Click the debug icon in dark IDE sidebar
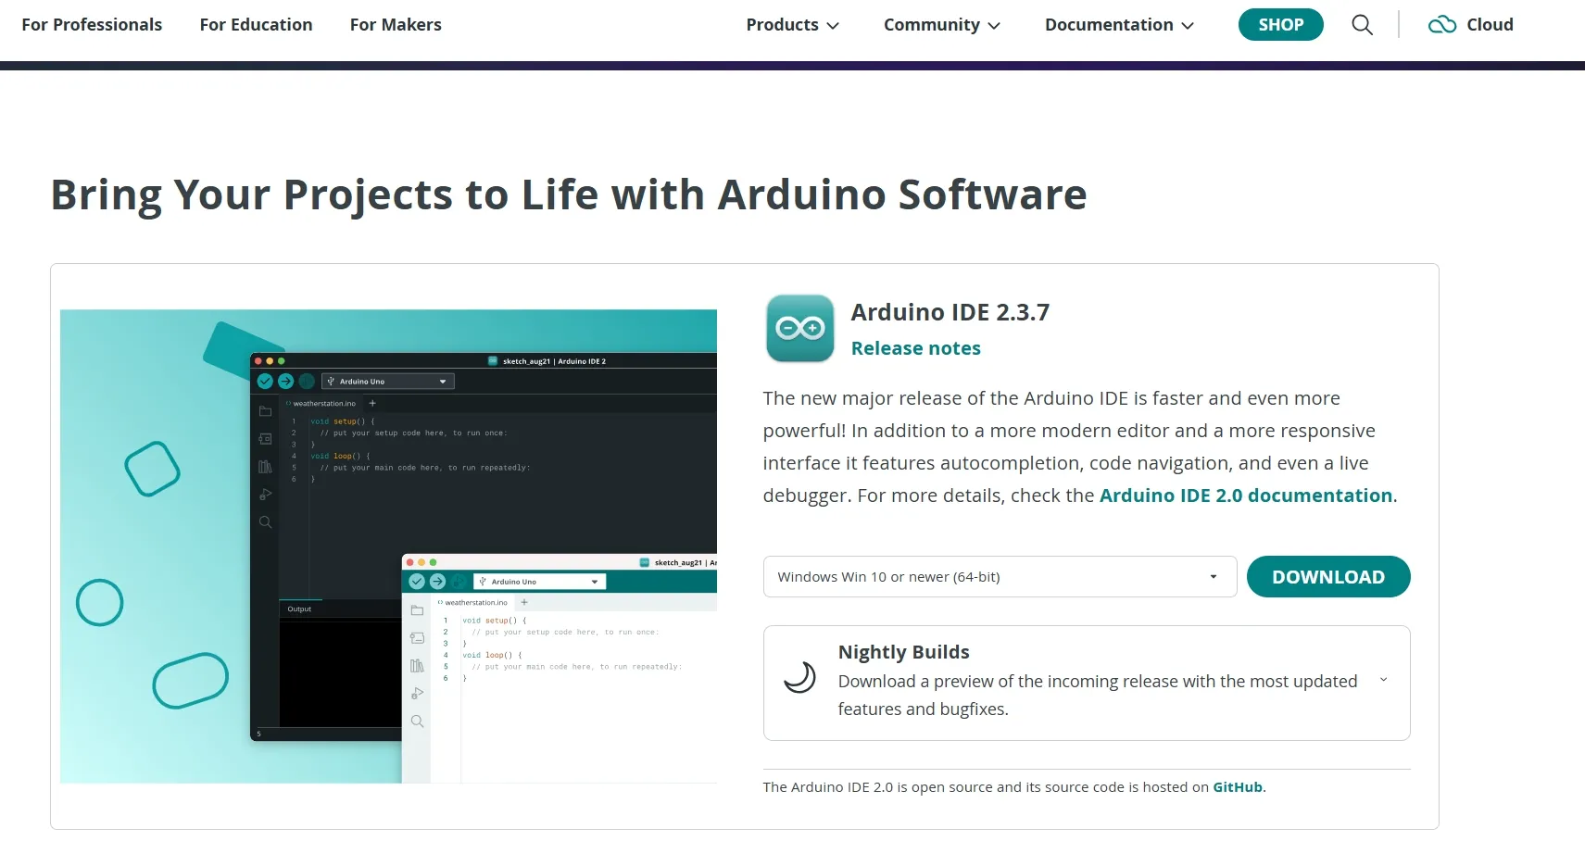 265,495
